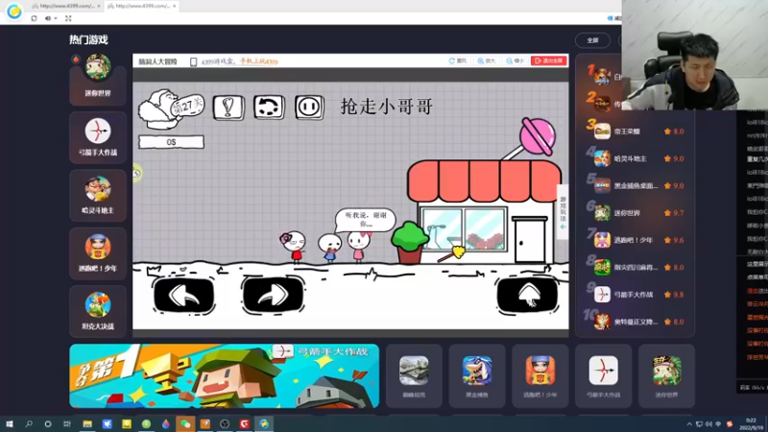Close the second 4399.com browser tab
The width and height of the screenshot is (768, 432).
tap(175, 6)
